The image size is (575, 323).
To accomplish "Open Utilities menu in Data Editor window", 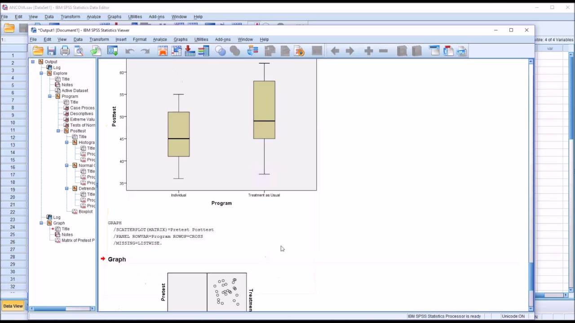I will coord(135,17).
